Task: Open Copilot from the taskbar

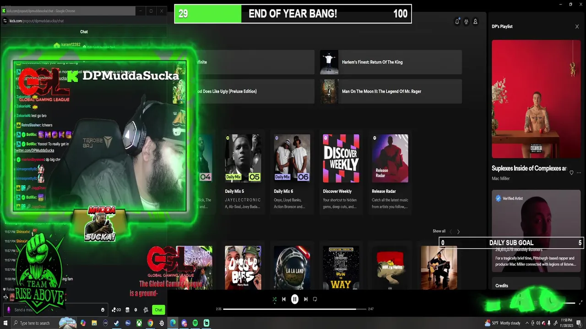Action: tap(83, 323)
